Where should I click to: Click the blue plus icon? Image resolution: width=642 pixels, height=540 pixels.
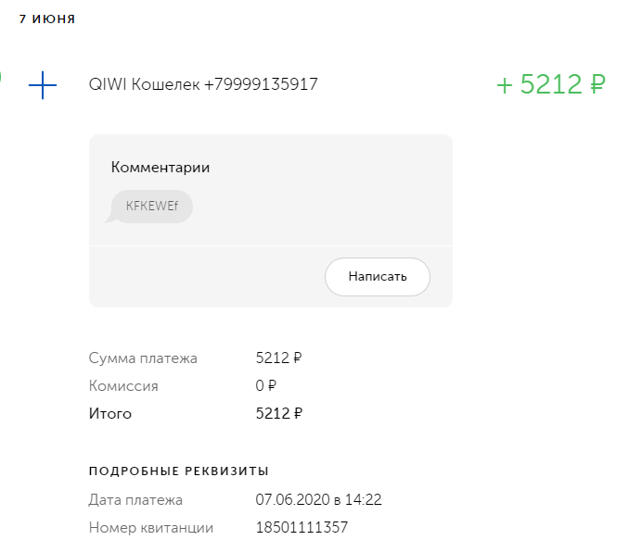(43, 85)
